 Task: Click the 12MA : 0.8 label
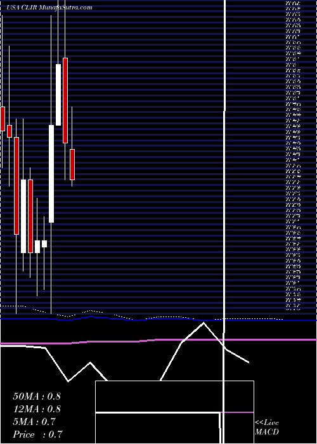[x=37, y=409]
